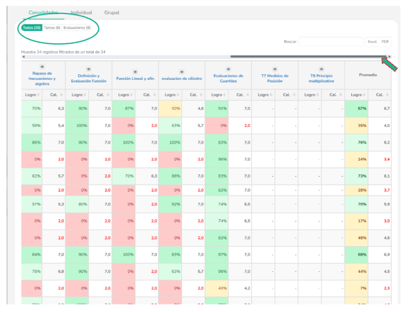Click the Buscar search field
Image resolution: width=408 pixels, height=312 pixels.
331,41
